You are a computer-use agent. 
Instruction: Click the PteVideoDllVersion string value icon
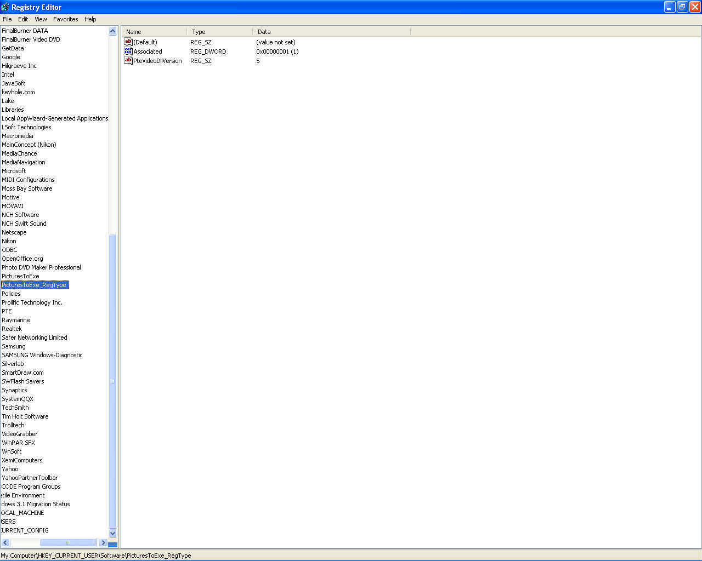click(128, 60)
